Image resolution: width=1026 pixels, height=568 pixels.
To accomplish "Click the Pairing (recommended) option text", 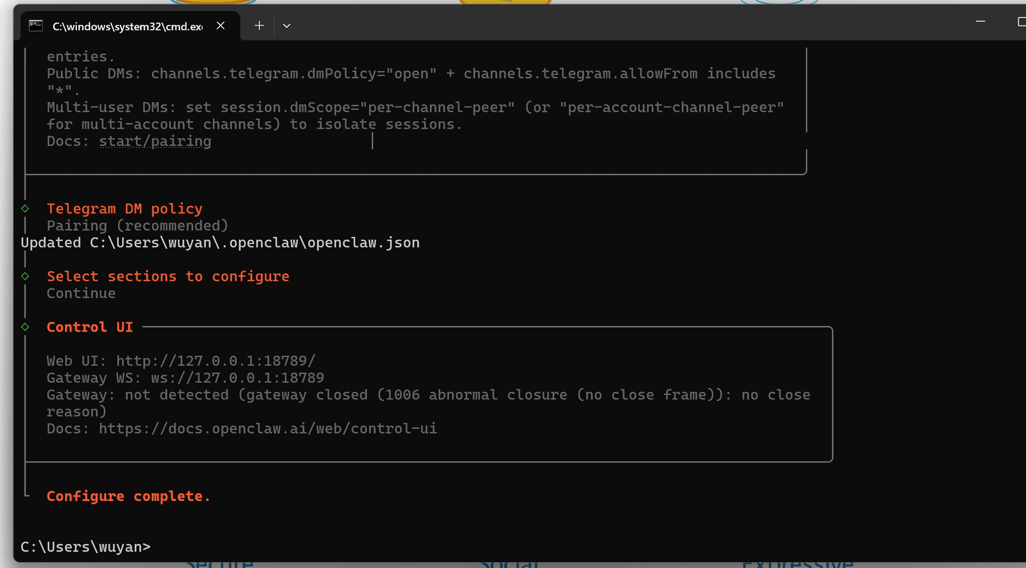I will [x=137, y=226].
